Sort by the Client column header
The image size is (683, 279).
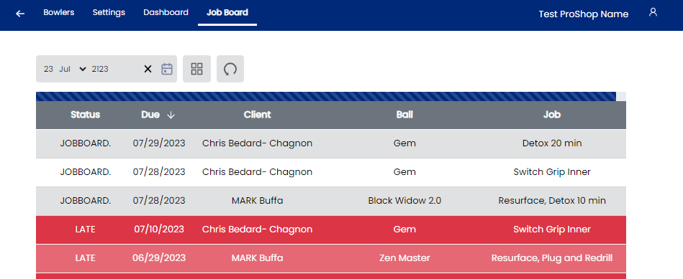[257, 115]
